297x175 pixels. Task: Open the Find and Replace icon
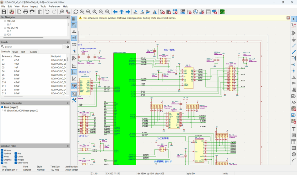coord(68,12)
